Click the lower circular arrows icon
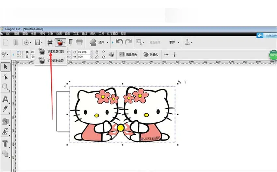This screenshot has width=277, height=172. (x=104, y=57)
